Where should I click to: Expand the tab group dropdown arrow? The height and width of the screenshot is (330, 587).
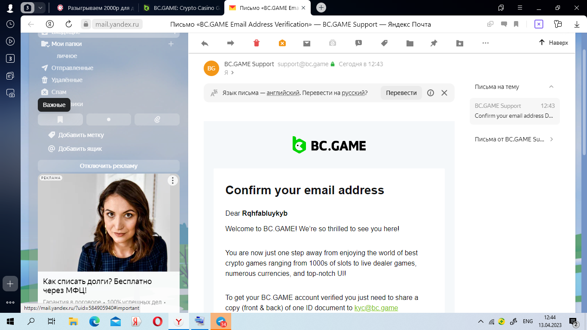point(40,8)
